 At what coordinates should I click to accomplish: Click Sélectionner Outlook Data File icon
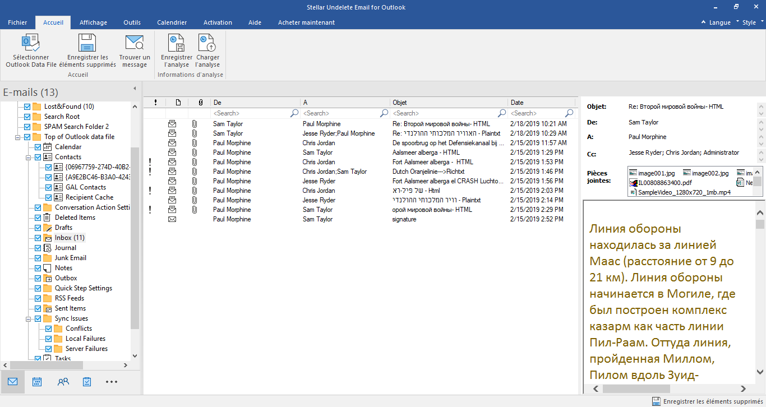[x=30, y=43]
